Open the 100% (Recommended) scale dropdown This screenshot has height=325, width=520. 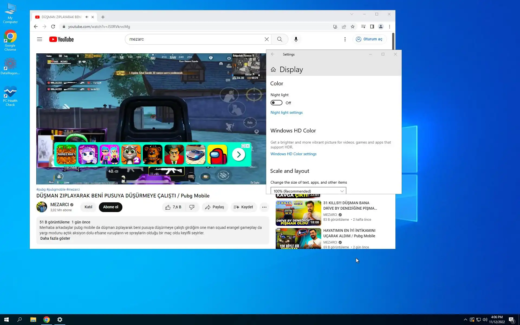[x=308, y=191]
